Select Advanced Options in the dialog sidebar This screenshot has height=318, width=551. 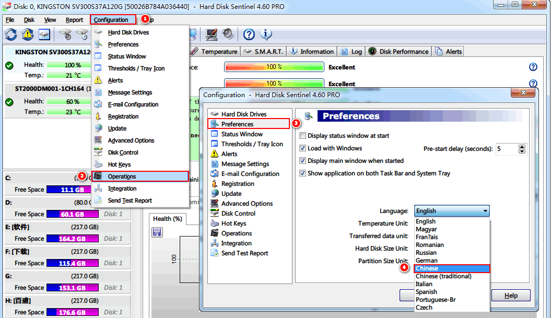point(247,204)
